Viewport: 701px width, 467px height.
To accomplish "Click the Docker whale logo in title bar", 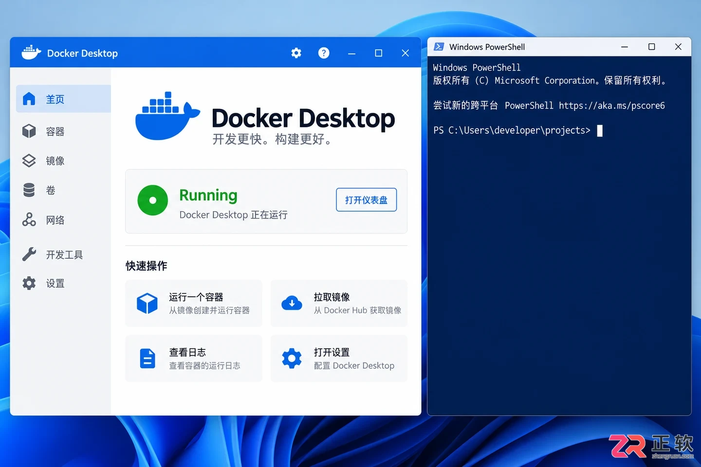I will (x=31, y=53).
